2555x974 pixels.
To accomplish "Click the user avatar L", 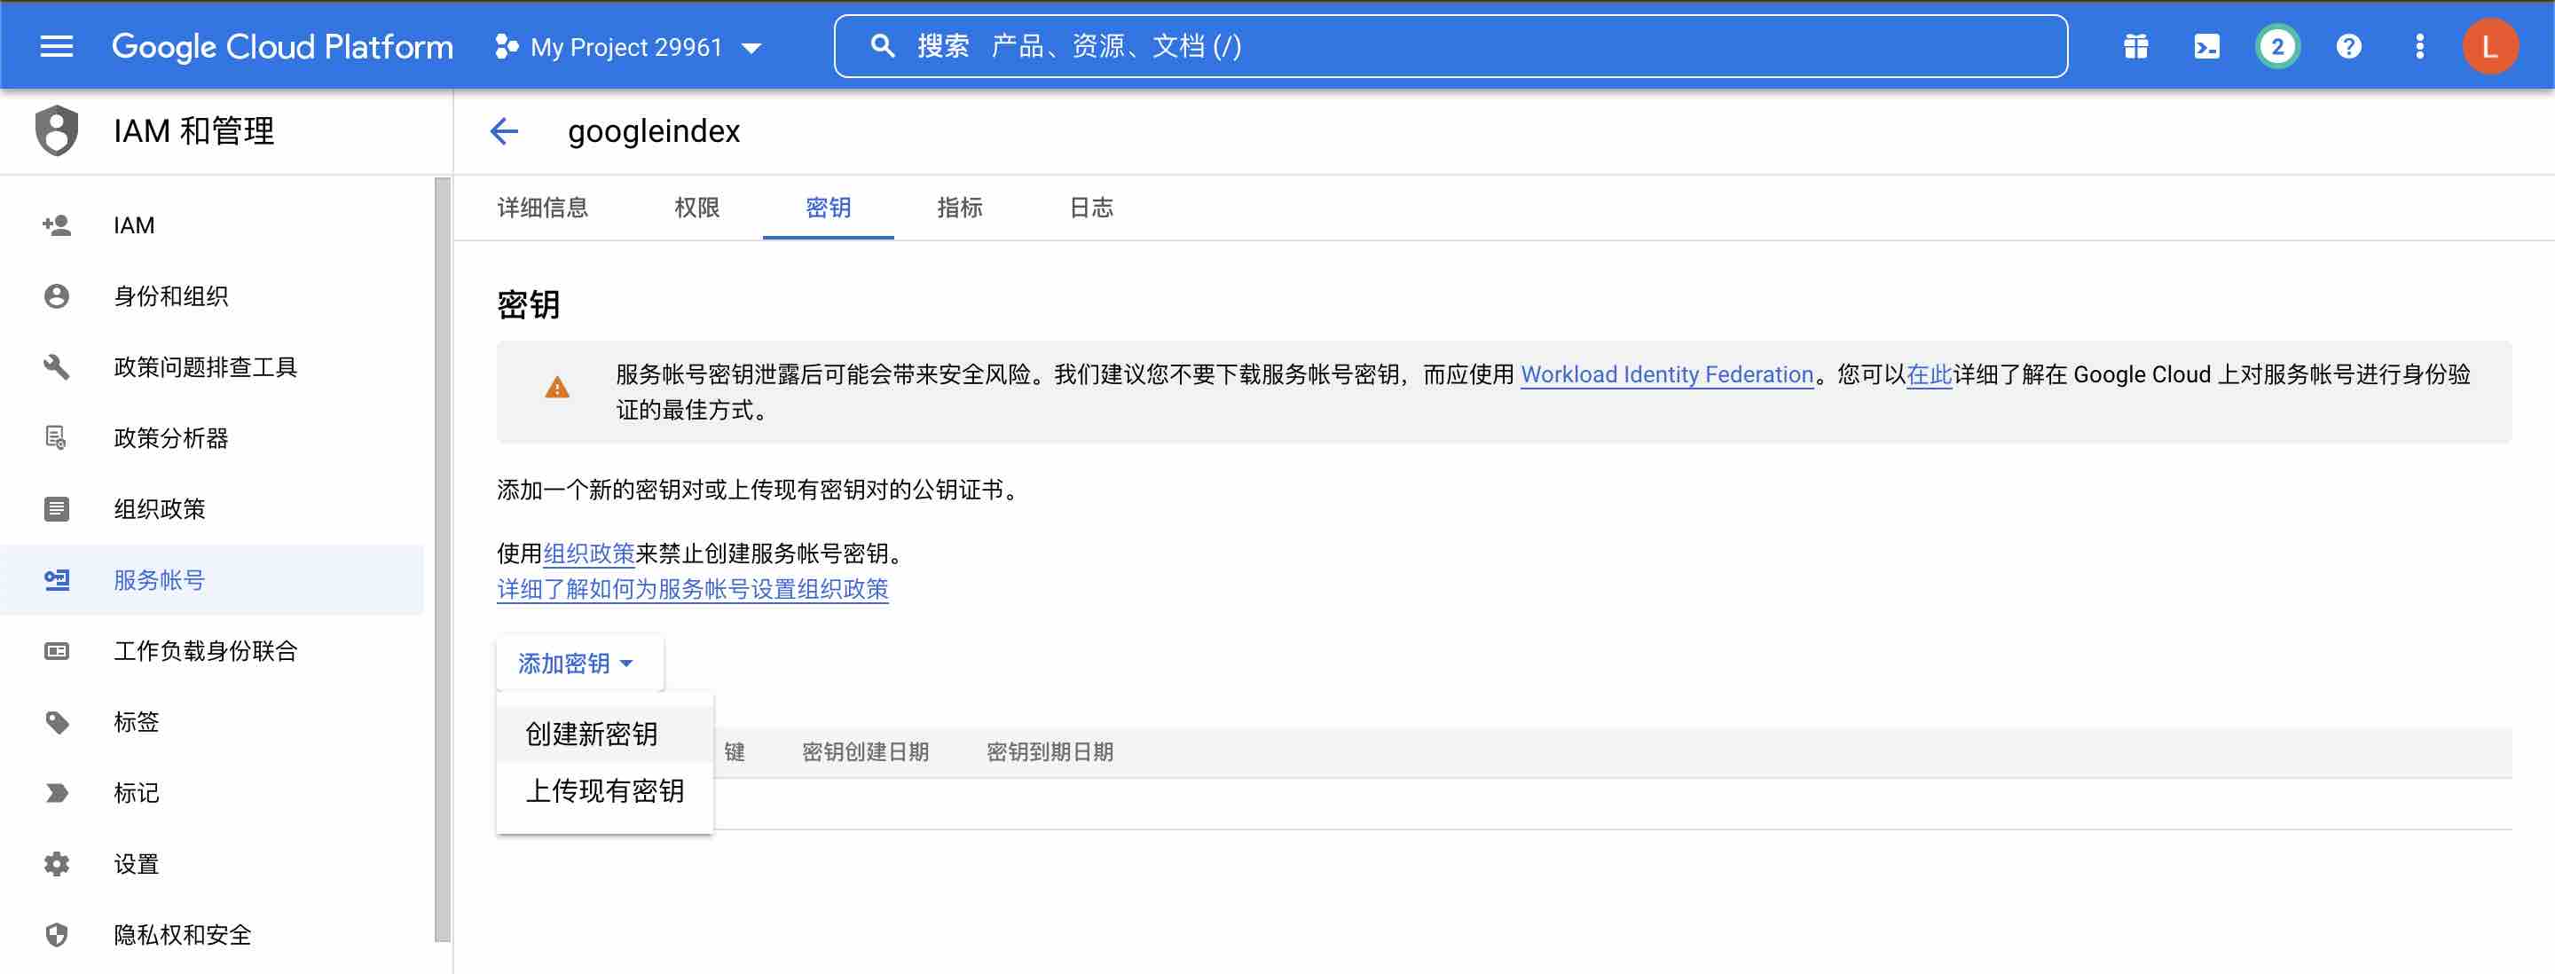I will (x=2488, y=47).
